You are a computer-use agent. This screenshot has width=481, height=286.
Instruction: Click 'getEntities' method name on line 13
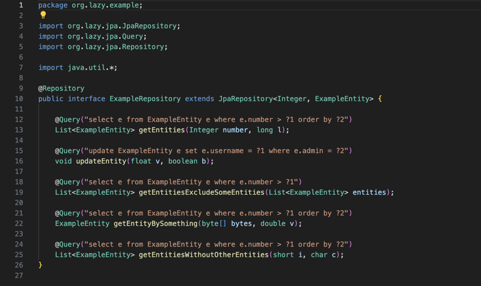(x=162, y=130)
